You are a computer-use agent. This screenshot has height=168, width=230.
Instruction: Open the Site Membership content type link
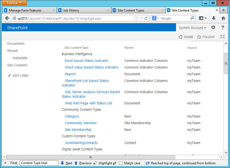[78, 130]
